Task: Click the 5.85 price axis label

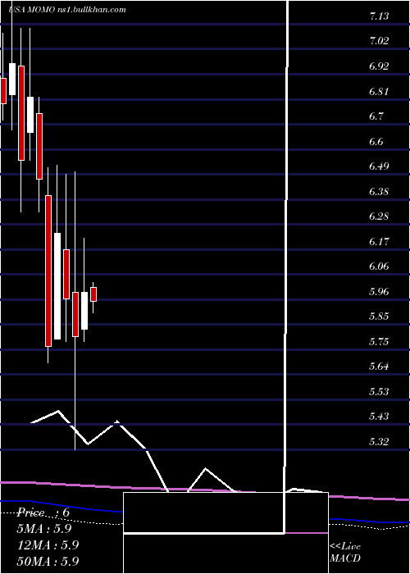Action: pyautogui.click(x=379, y=317)
